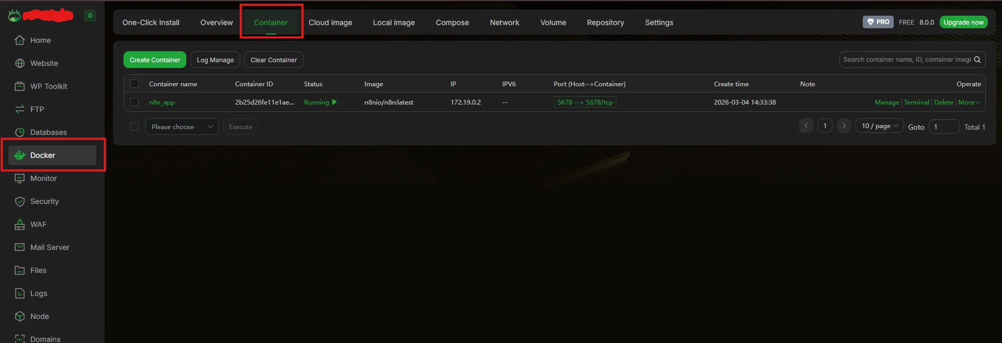Click the Goto page number field
Image resolution: width=1002 pixels, height=343 pixels.
point(943,127)
